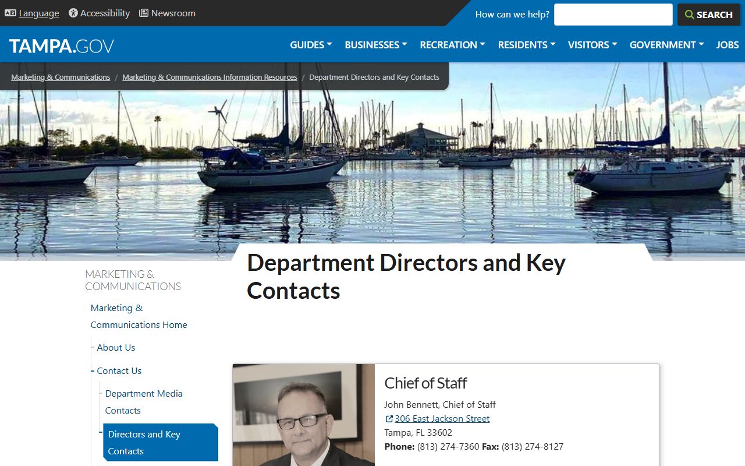Open Department Media Contacts sidebar link

[x=144, y=402]
